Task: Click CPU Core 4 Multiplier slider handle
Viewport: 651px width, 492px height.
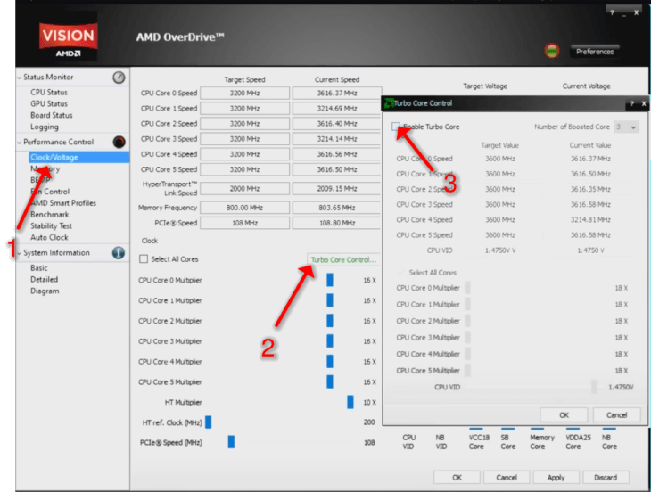Action: click(330, 361)
